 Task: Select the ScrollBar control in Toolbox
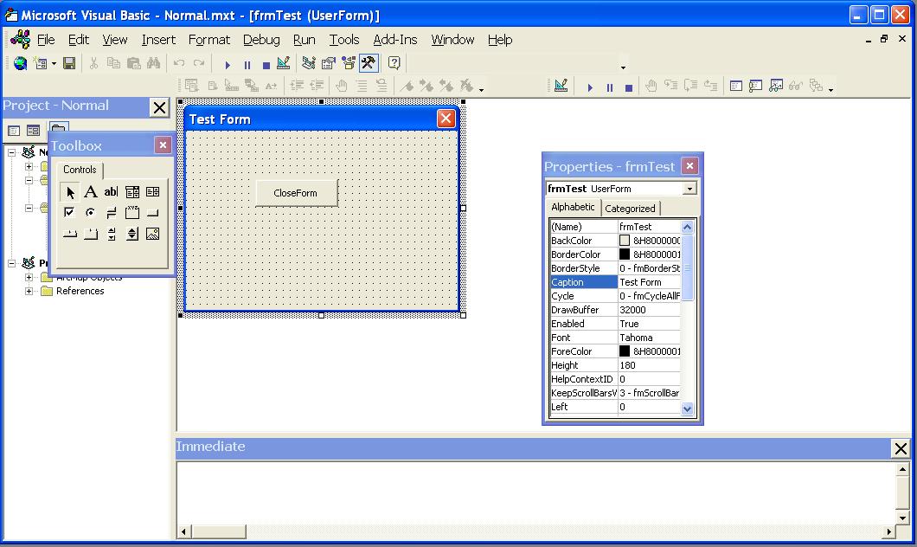[x=111, y=234]
